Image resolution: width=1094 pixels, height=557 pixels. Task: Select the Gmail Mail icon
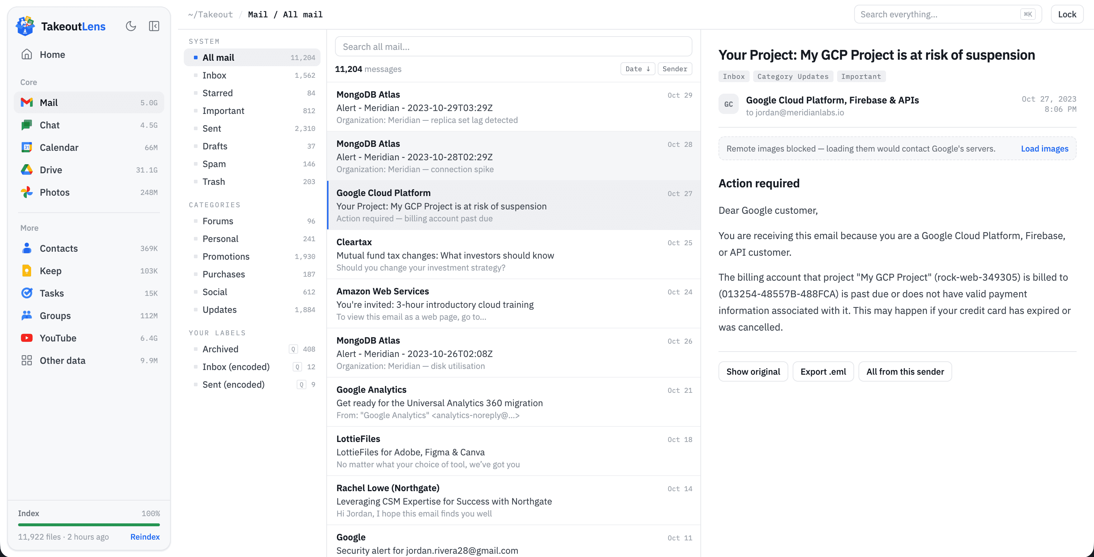pos(27,102)
